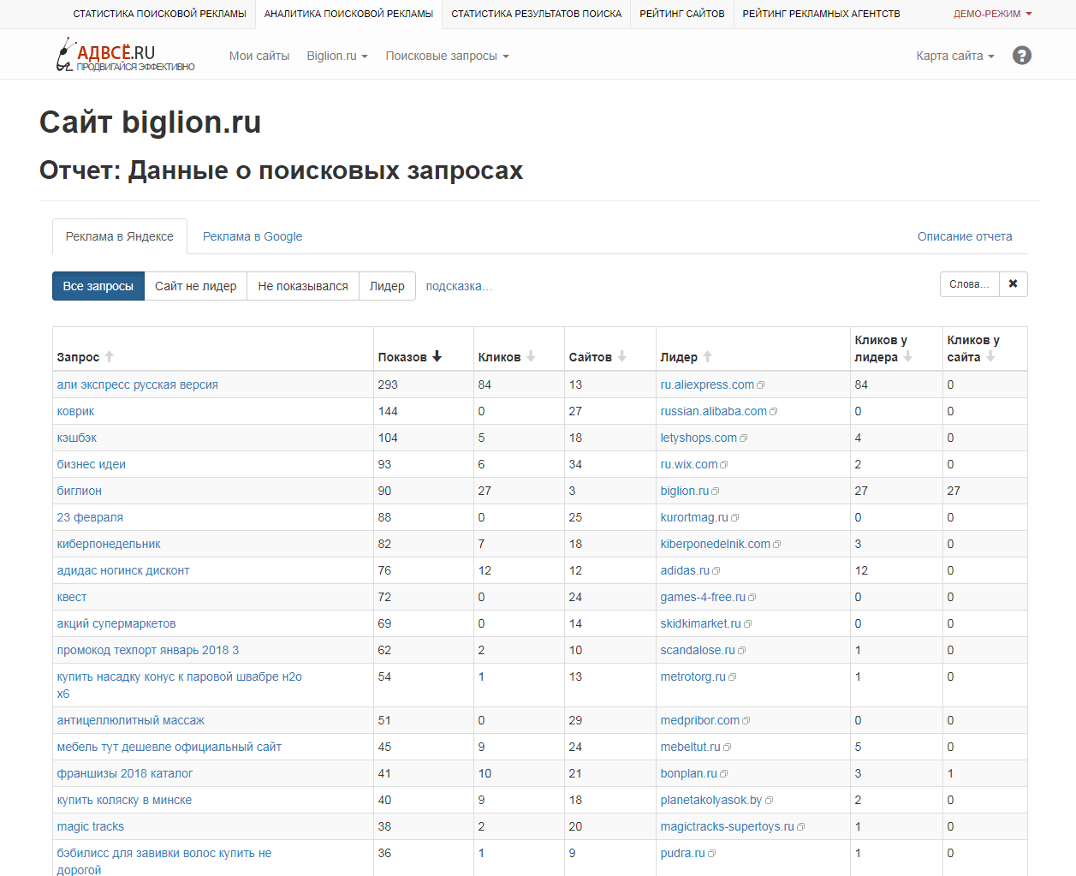This screenshot has height=876, width=1076.
Task: Open ru.aliexpress.com via its external link icon
Action: coord(761,384)
